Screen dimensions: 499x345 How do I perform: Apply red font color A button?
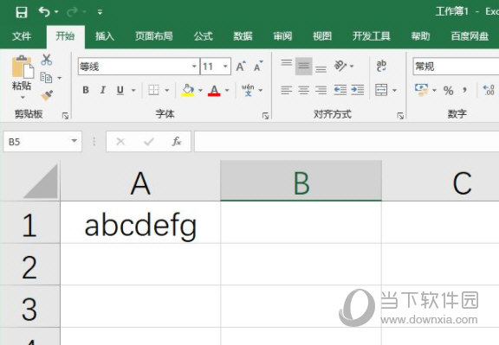pos(214,90)
